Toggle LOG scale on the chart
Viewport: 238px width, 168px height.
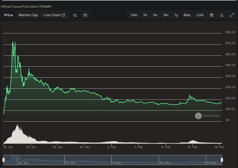coord(200,15)
